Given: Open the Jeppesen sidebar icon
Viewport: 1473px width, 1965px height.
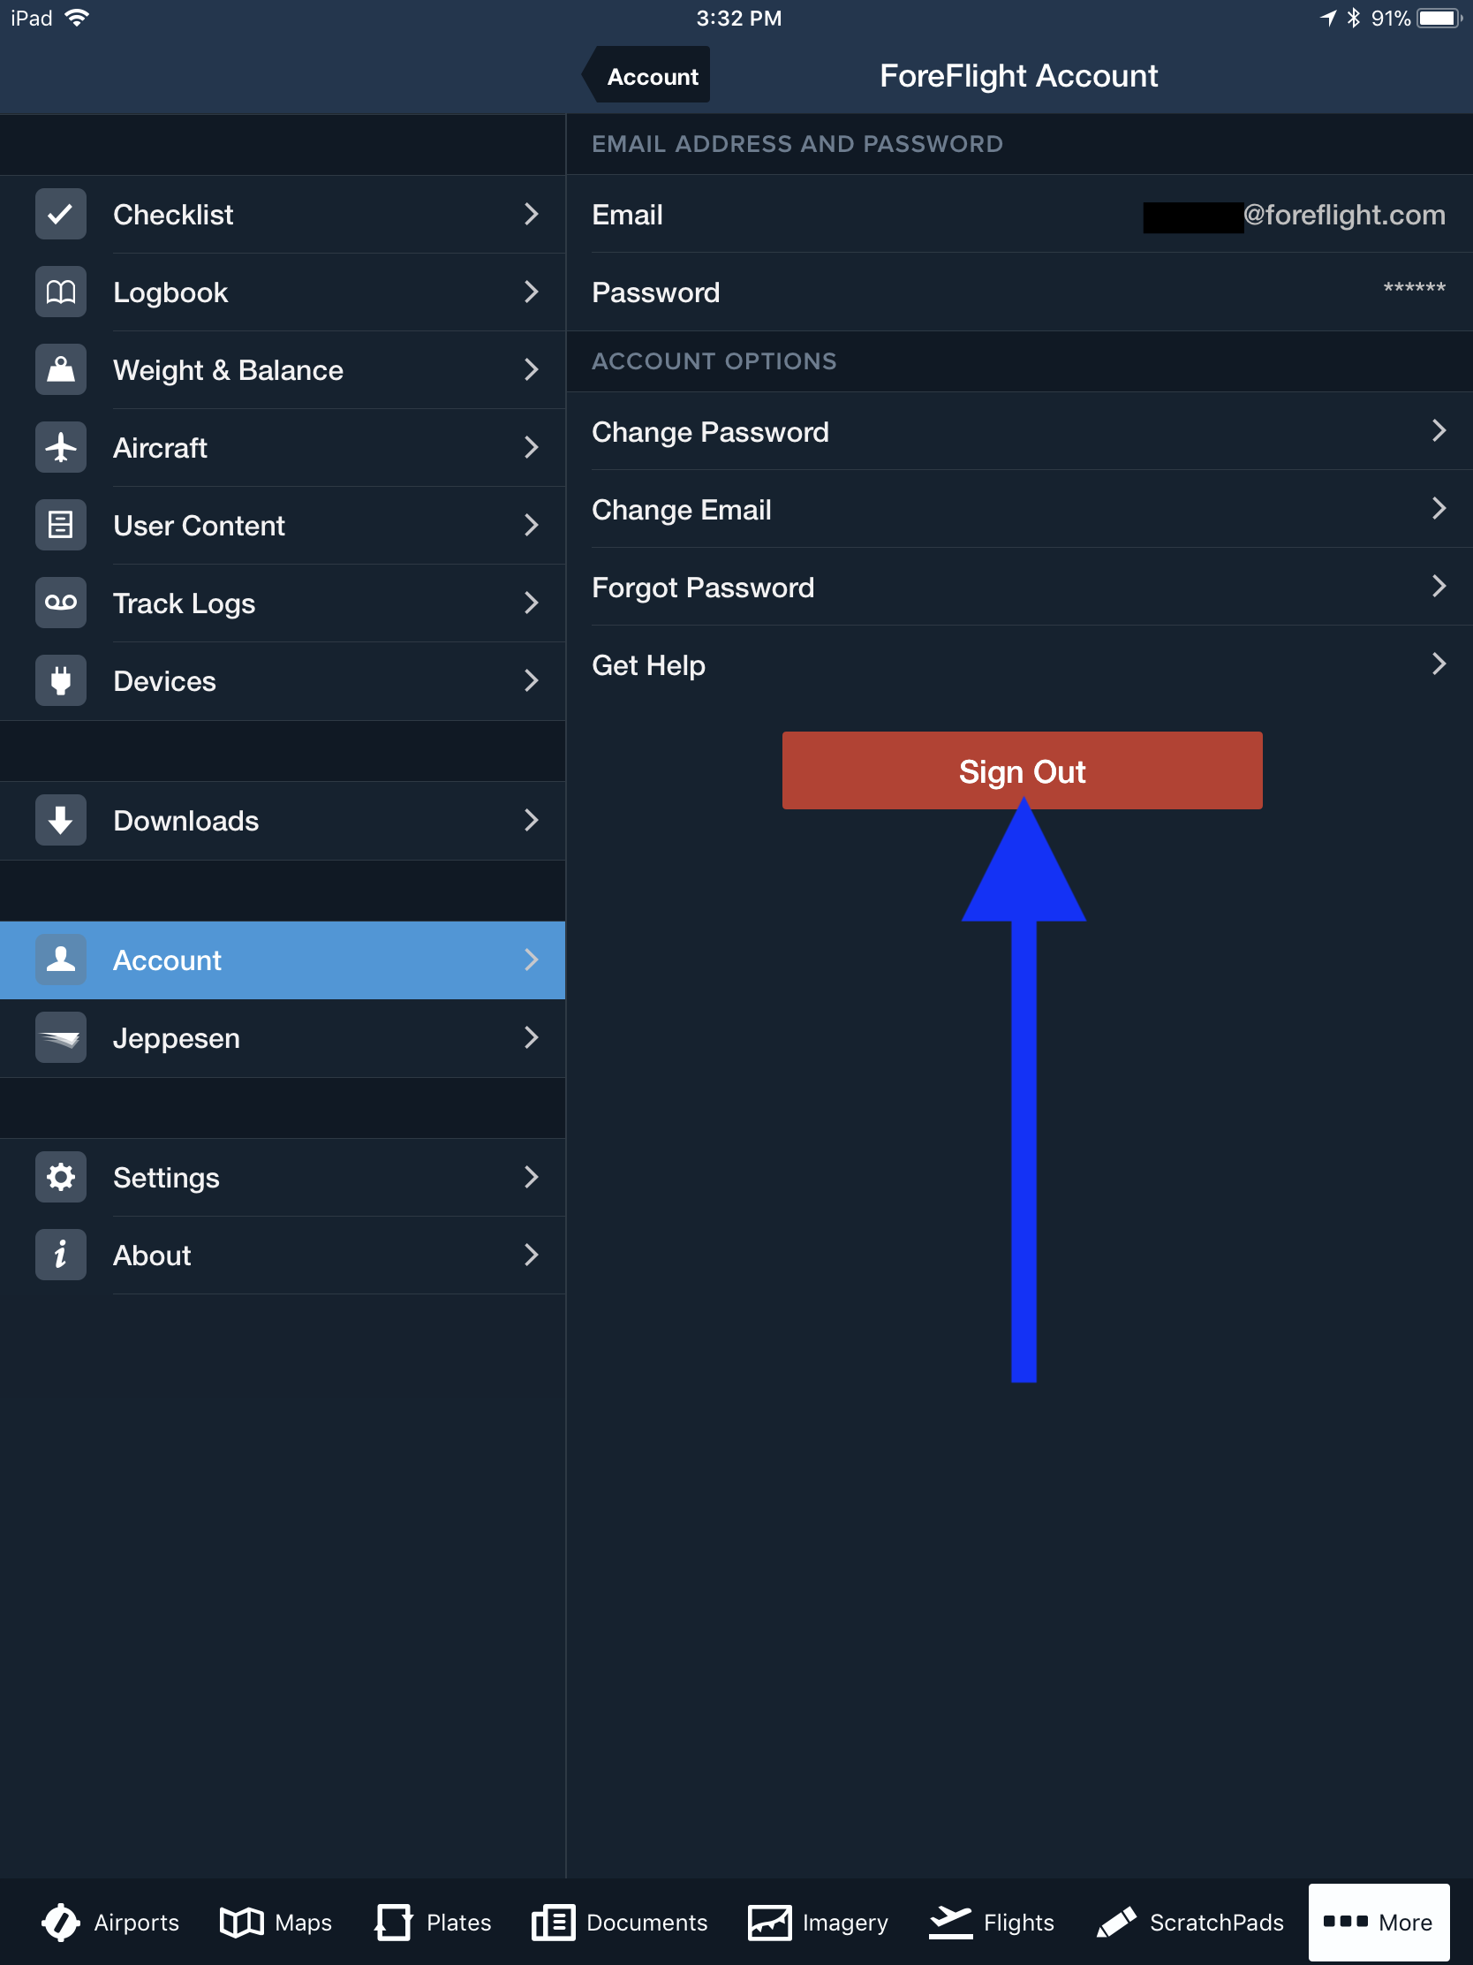Looking at the screenshot, I should click(59, 1036).
